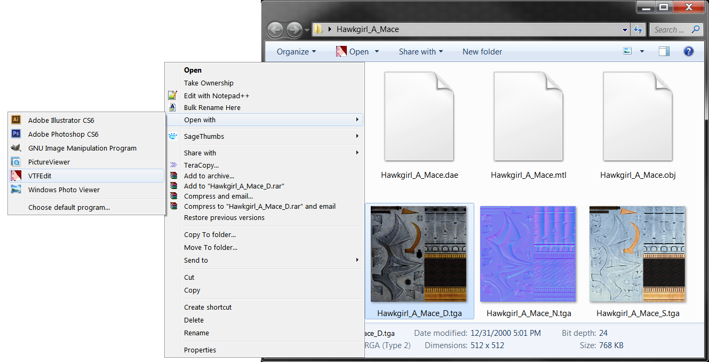Expand Share with in context menu
The width and height of the screenshot is (709, 362).
(x=264, y=153)
